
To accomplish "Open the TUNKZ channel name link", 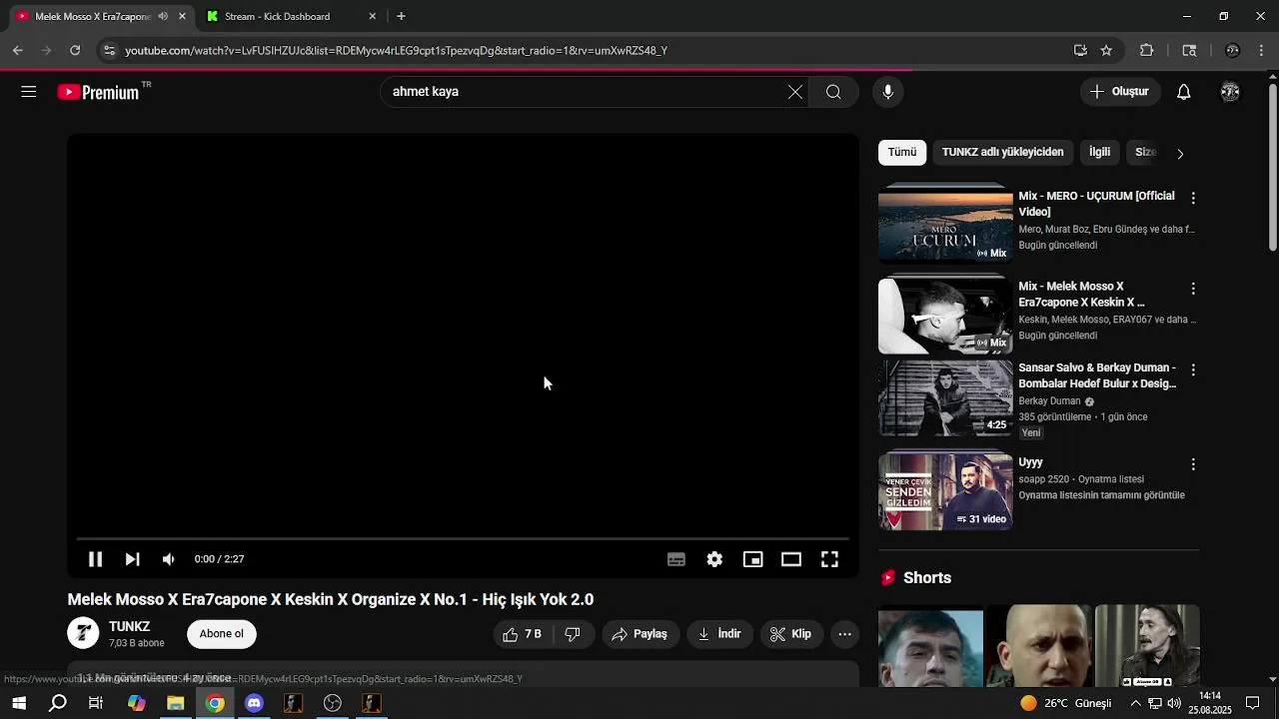I will point(130,626).
